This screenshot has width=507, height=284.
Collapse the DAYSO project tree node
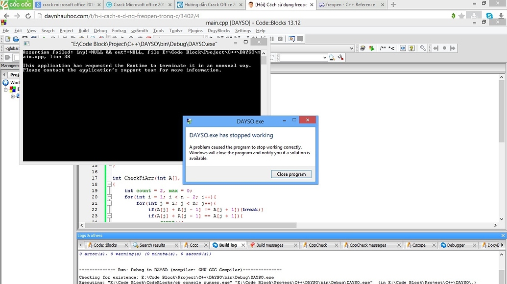click(5, 90)
